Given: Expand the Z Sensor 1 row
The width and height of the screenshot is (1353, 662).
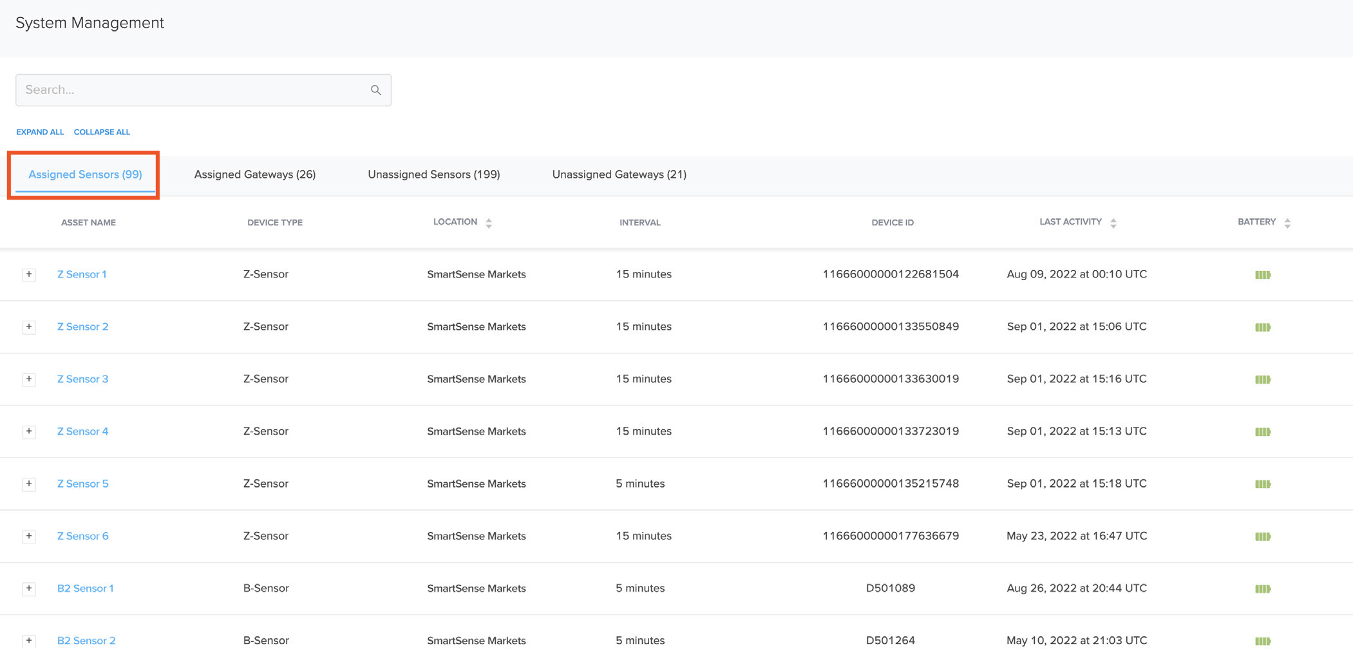Looking at the screenshot, I should 29,274.
